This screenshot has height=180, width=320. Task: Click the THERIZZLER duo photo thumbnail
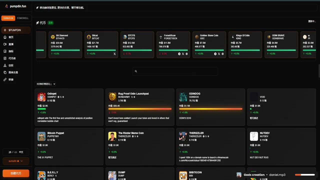coord(183,136)
